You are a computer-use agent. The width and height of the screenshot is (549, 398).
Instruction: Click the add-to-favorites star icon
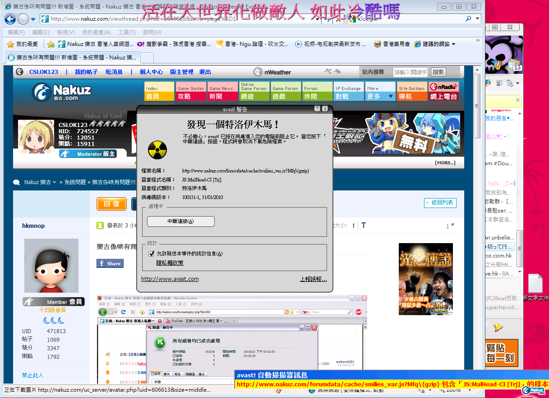[x=51, y=44]
